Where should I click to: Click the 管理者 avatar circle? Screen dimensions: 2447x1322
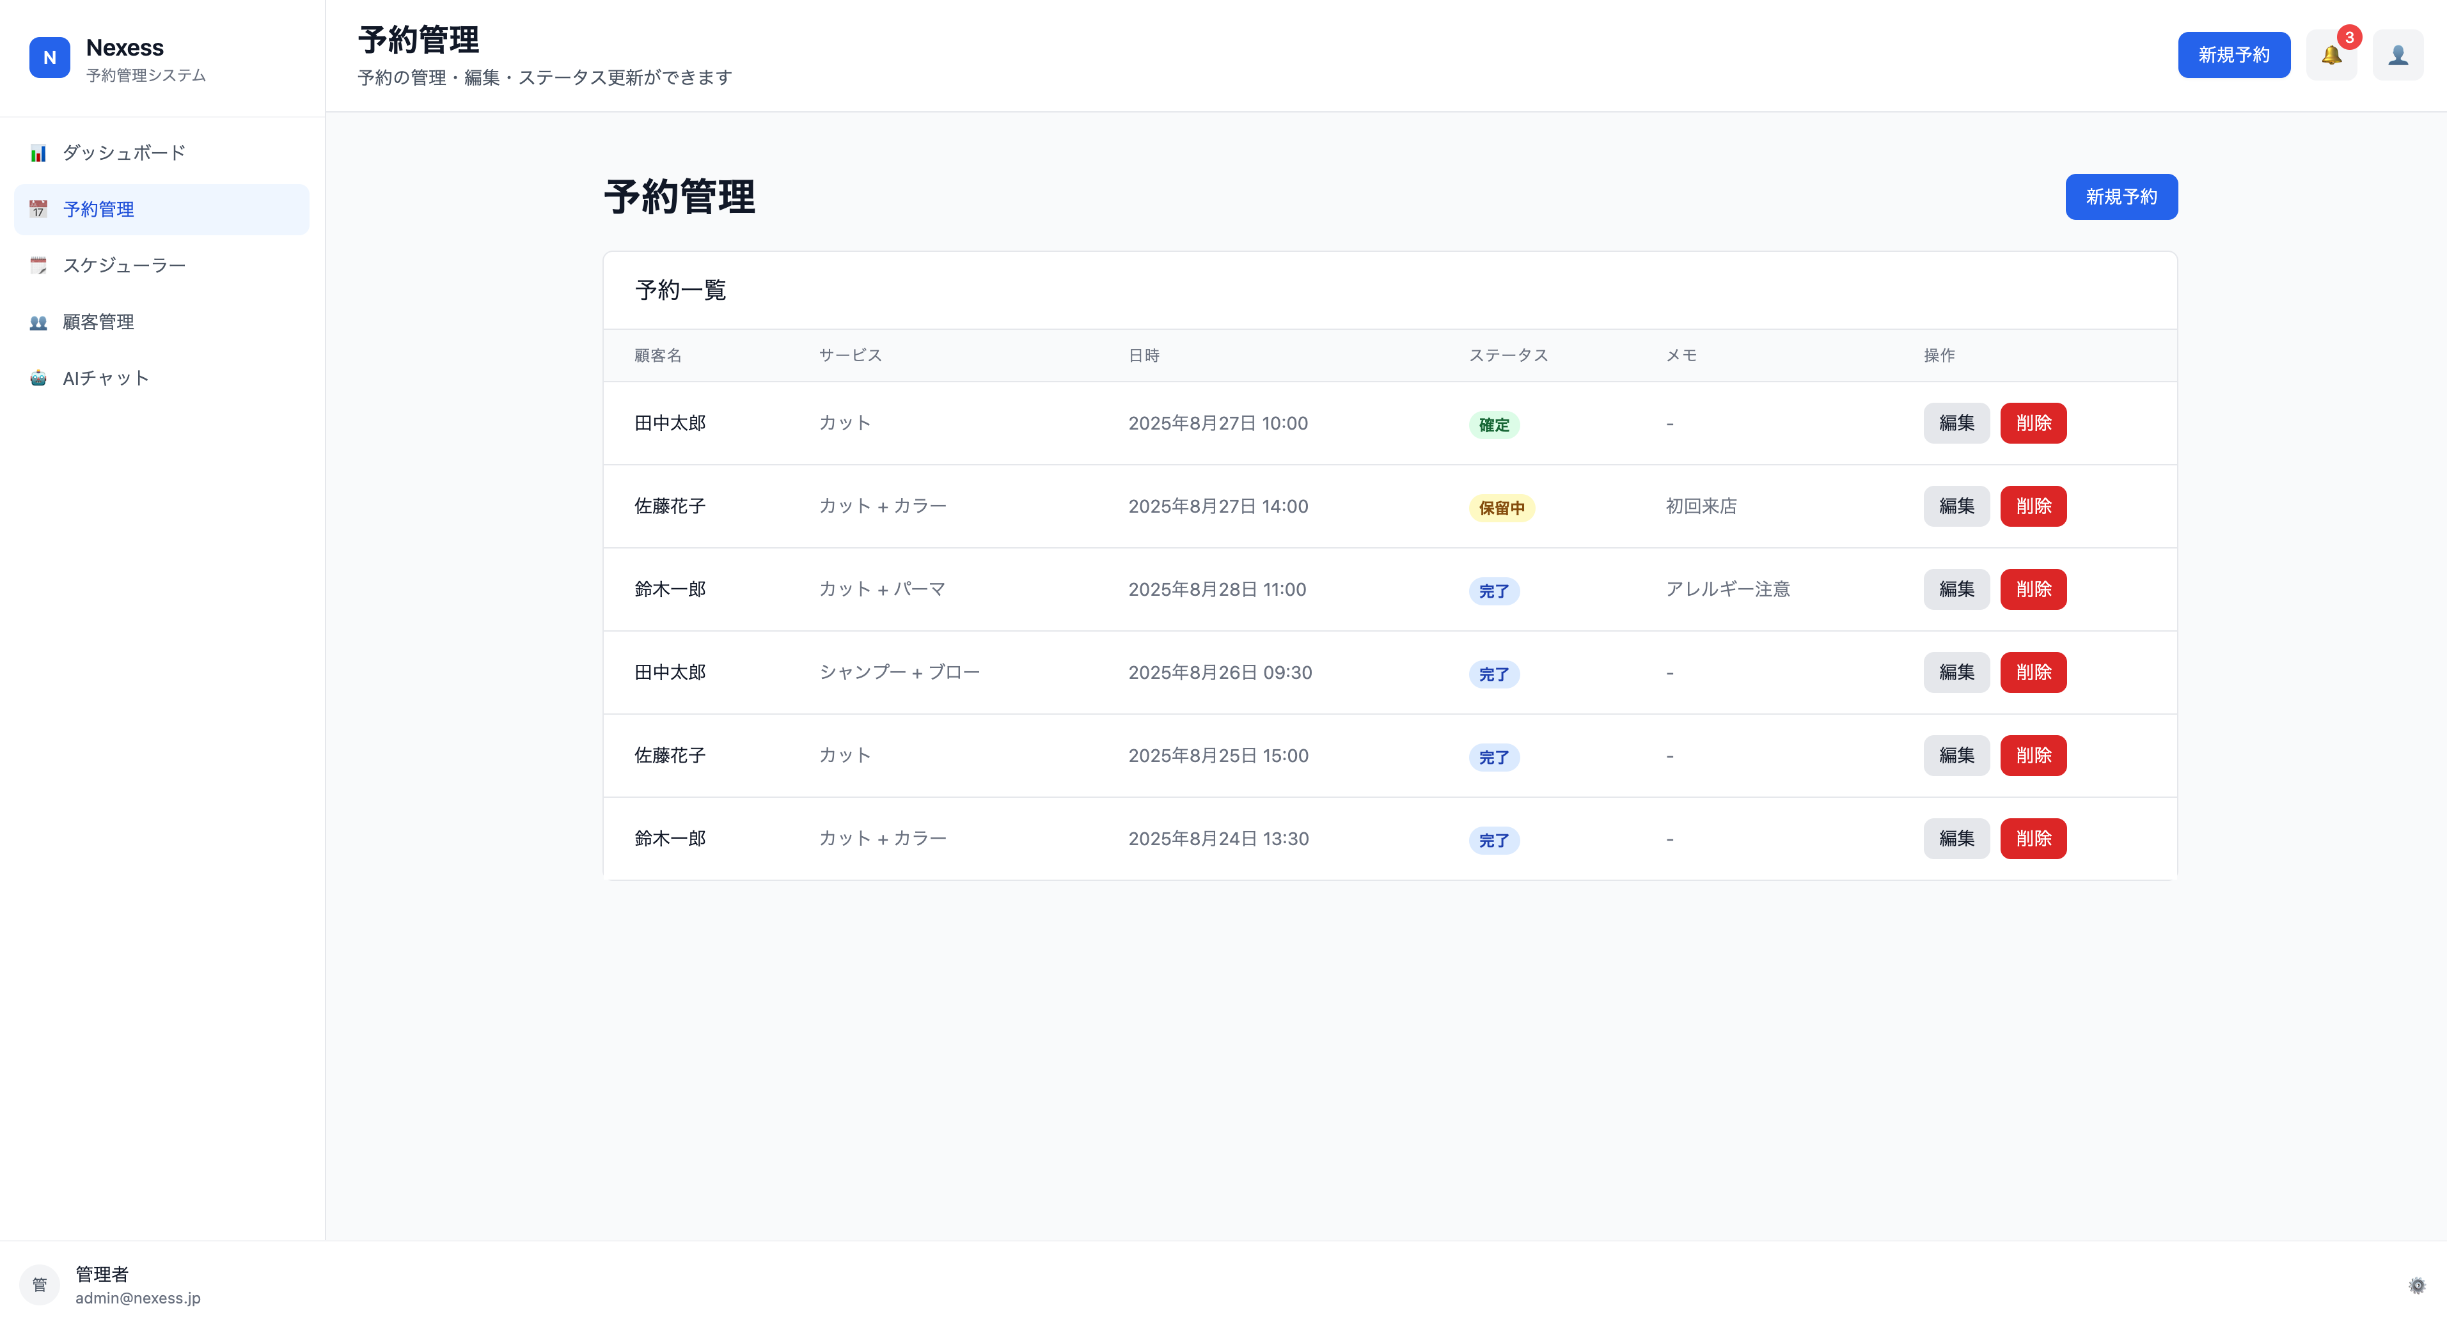pos(39,1284)
